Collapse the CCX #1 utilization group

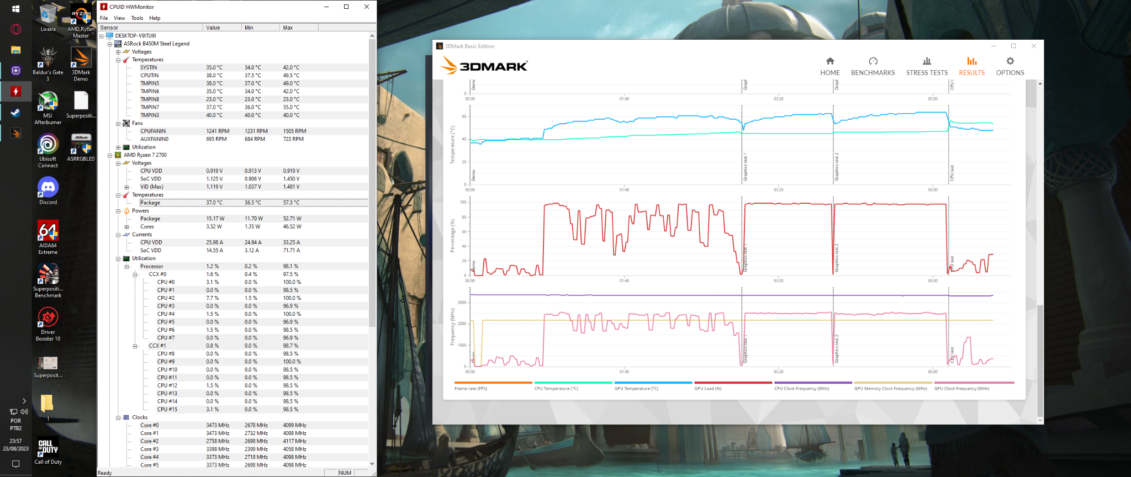[x=135, y=346]
